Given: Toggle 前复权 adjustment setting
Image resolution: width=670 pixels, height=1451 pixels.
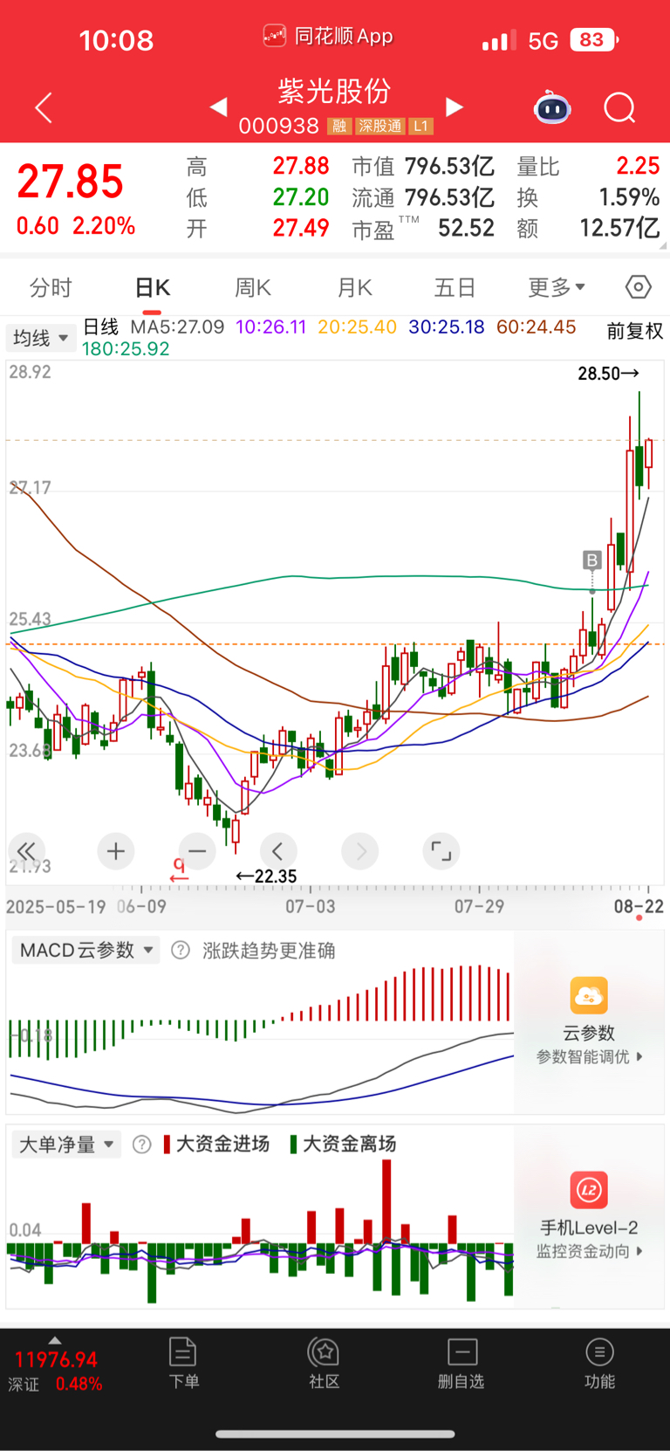Looking at the screenshot, I should point(635,331).
